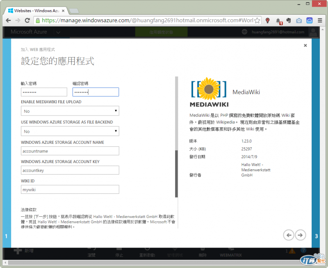
Task: Click the red map pin extension icon
Action: tap(267, 20)
